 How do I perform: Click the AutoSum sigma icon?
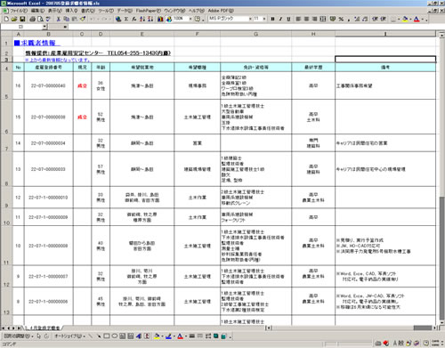point(126,19)
